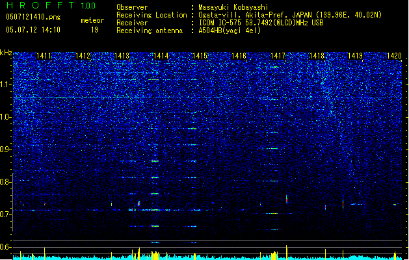409x260 pixels.
Task: Click antenna value A504HB(yagi 4el)
Action: point(230,31)
